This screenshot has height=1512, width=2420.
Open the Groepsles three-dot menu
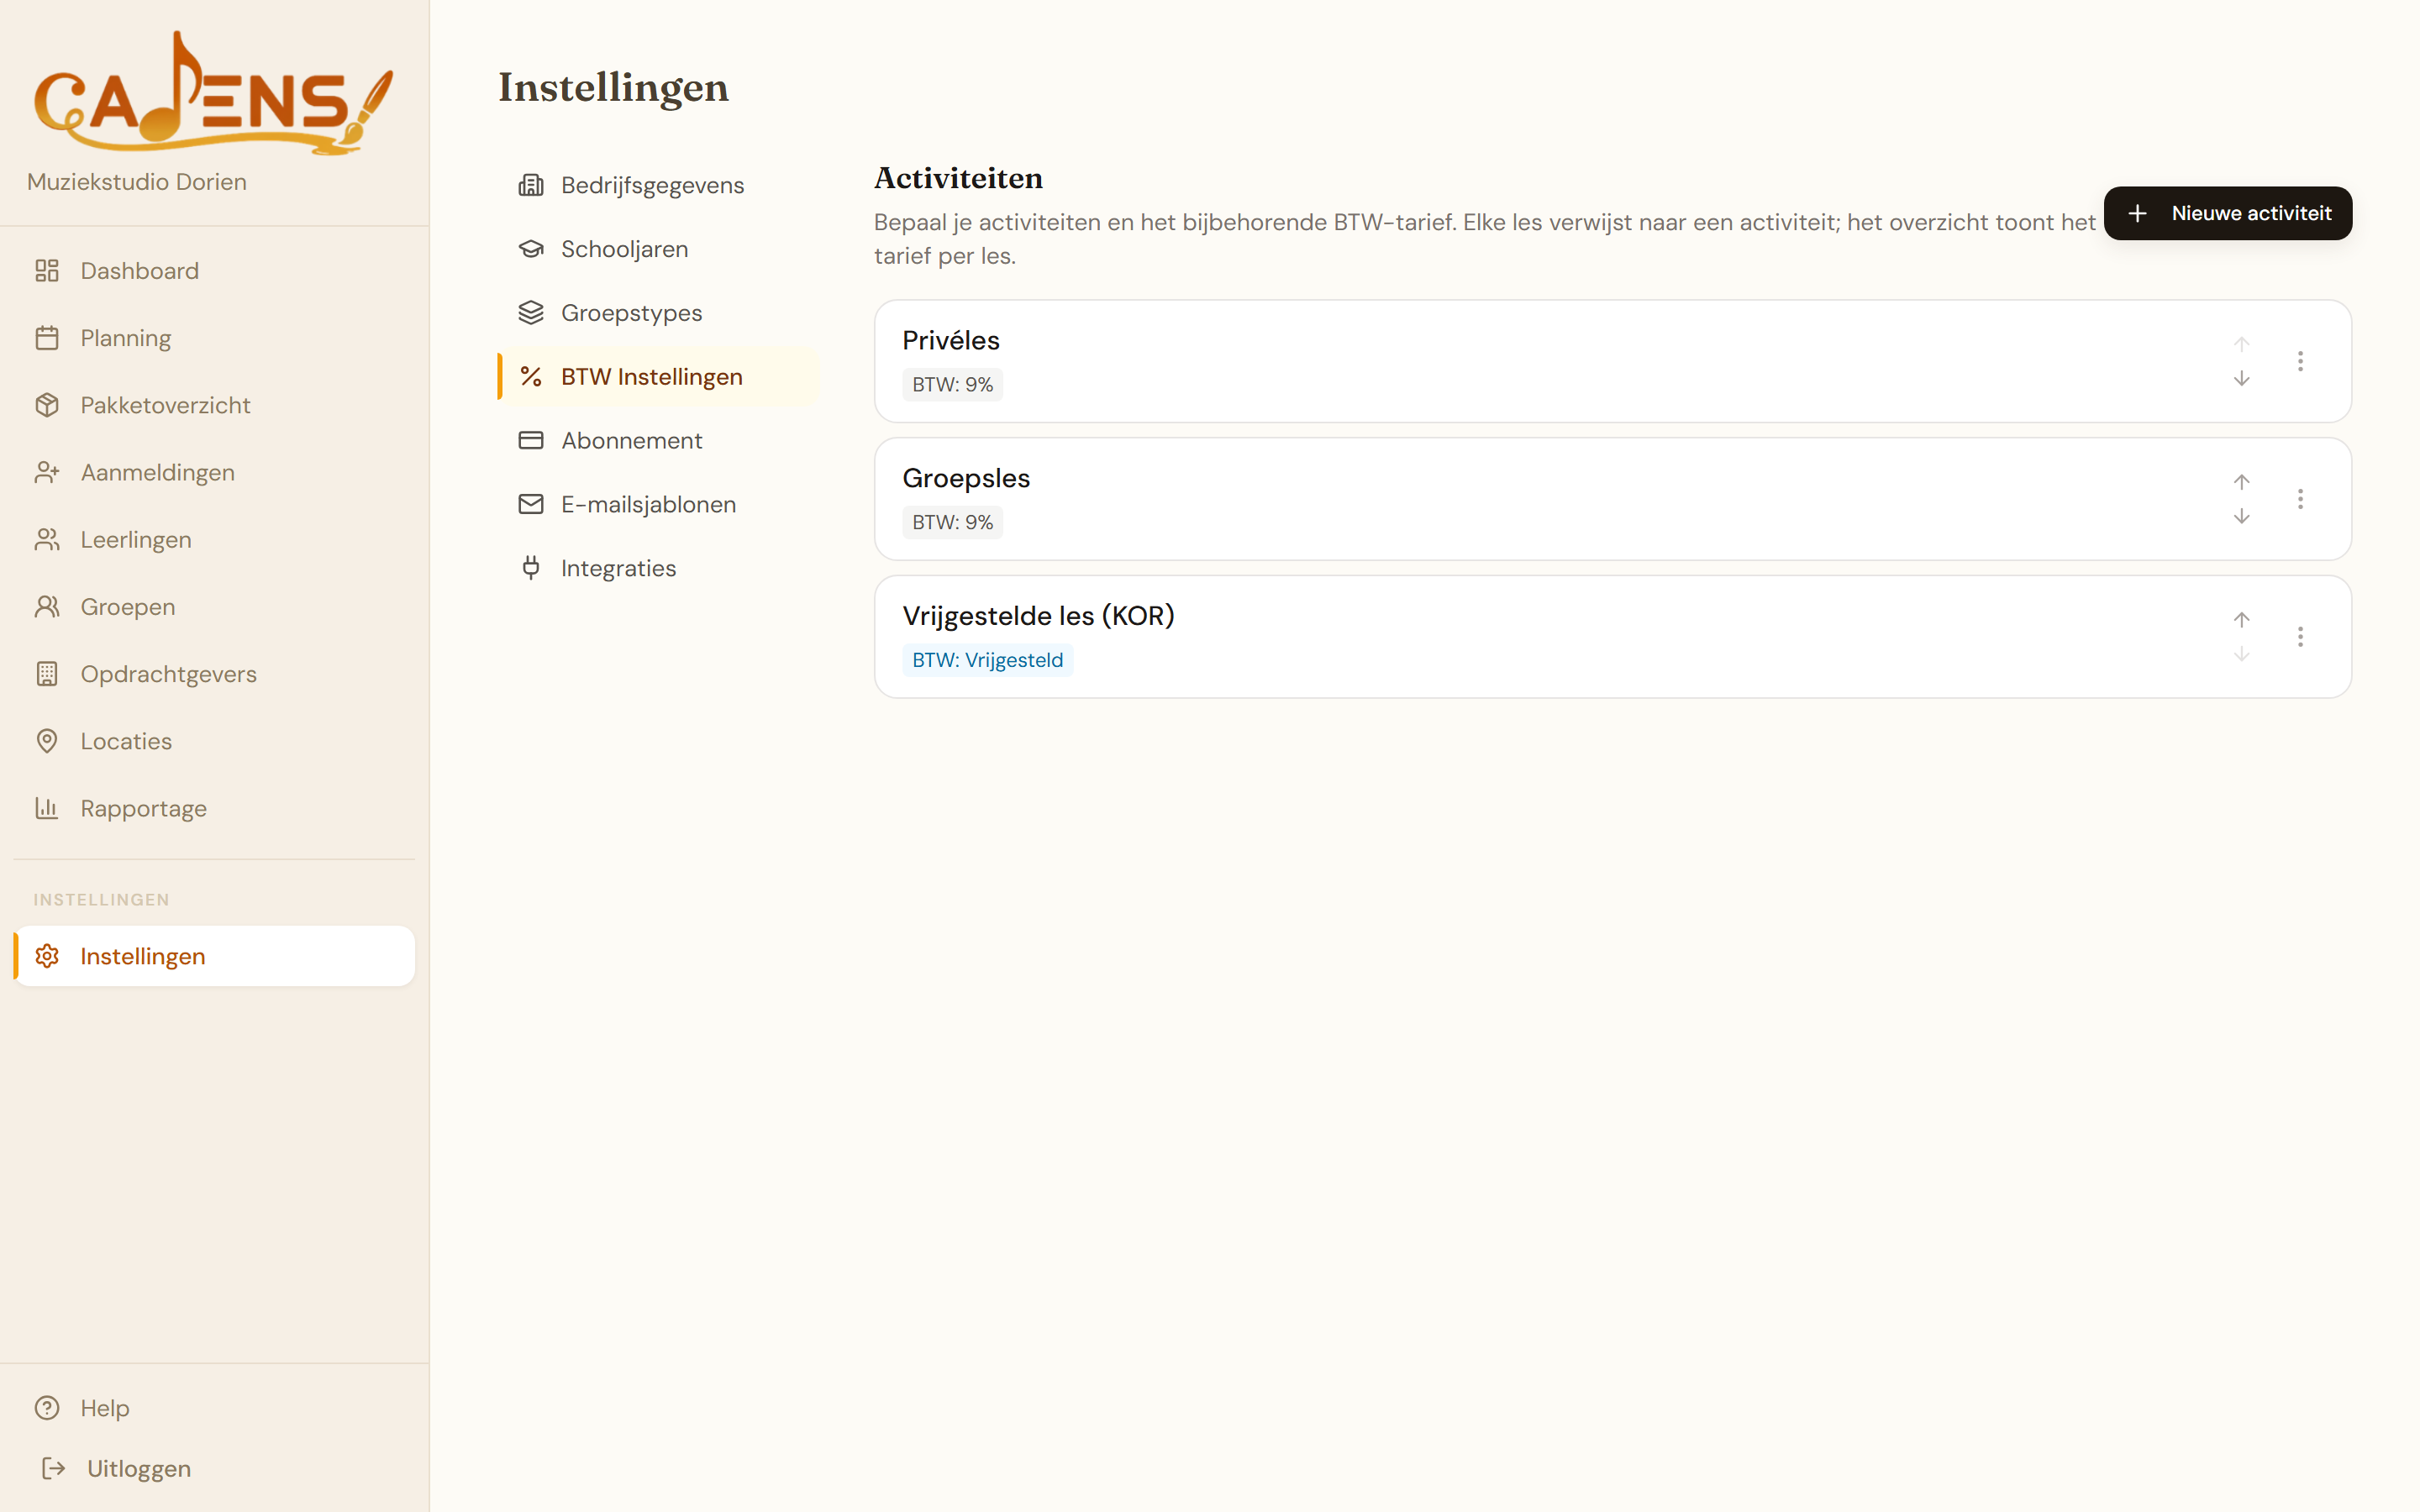coord(2300,499)
